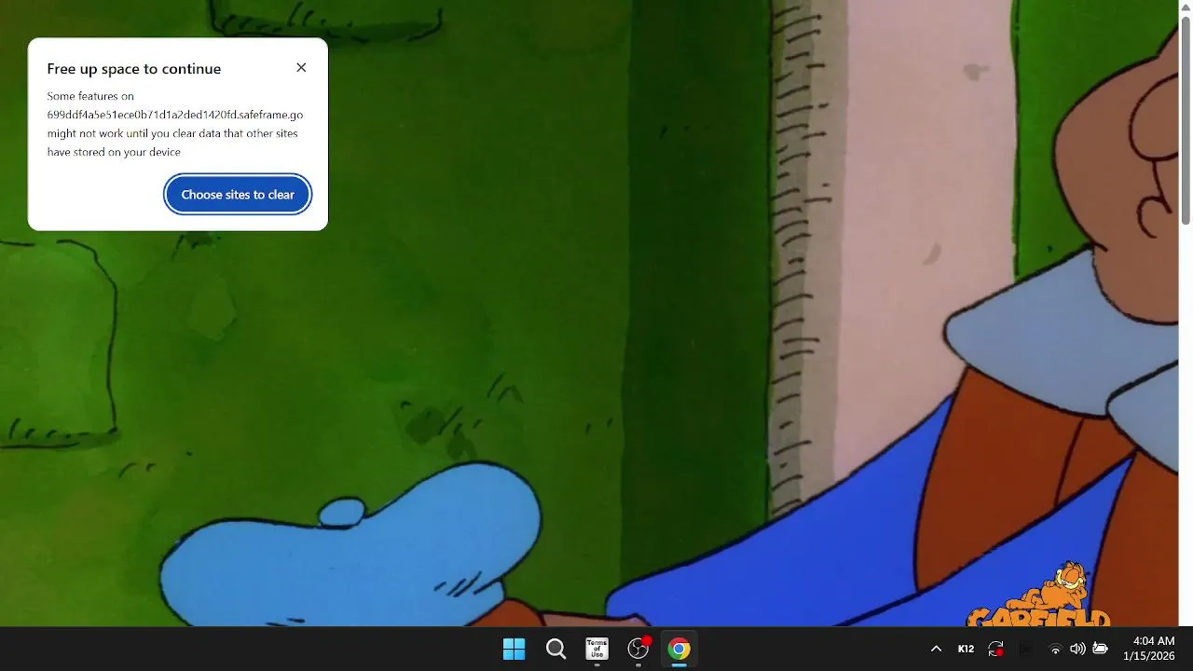
Task: Open the Terms of Use taskbar app
Action: tap(596, 649)
